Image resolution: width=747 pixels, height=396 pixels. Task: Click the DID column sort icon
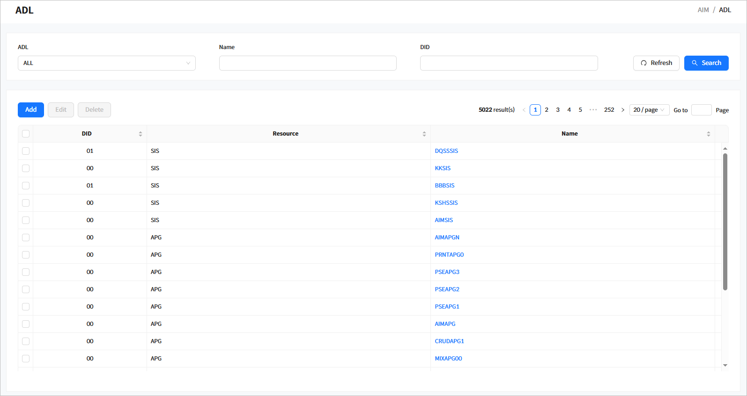point(140,134)
